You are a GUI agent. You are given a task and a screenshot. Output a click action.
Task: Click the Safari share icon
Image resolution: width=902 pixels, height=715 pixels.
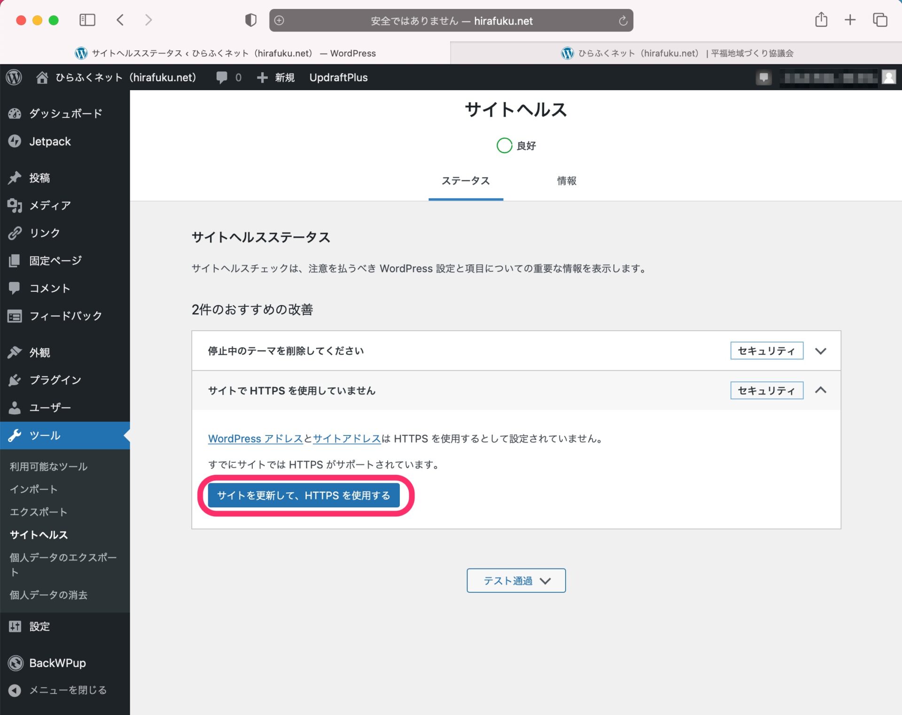[821, 20]
